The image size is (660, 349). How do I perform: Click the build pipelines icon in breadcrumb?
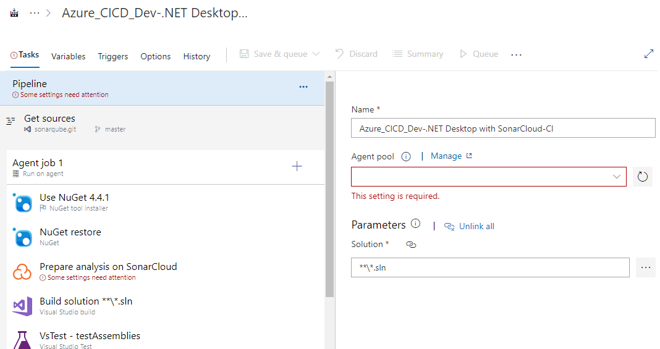[14, 12]
